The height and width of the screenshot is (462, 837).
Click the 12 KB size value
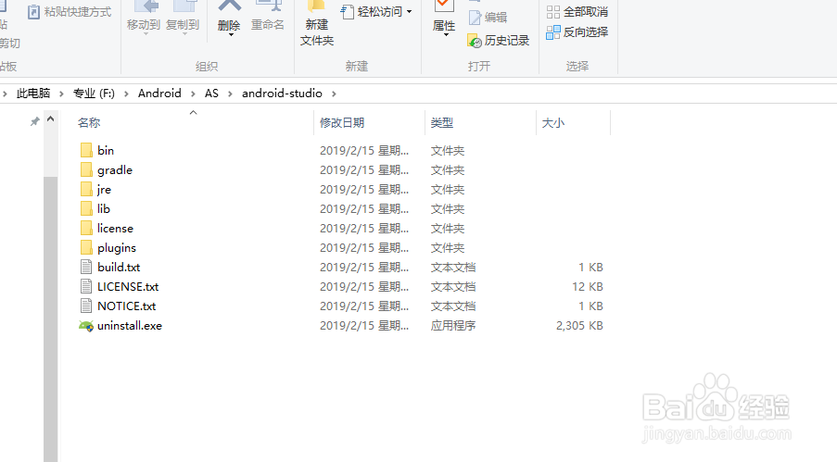pyautogui.click(x=587, y=286)
